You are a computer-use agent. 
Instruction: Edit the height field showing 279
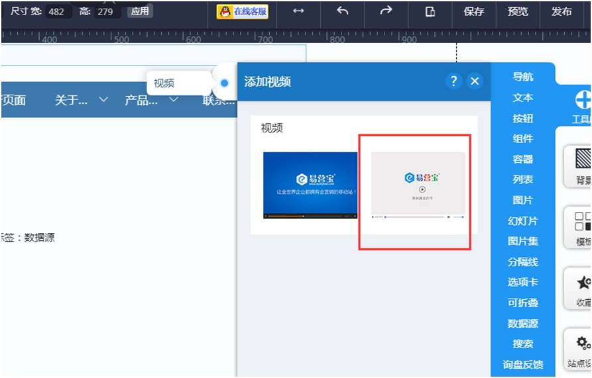click(x=107, y=12)
